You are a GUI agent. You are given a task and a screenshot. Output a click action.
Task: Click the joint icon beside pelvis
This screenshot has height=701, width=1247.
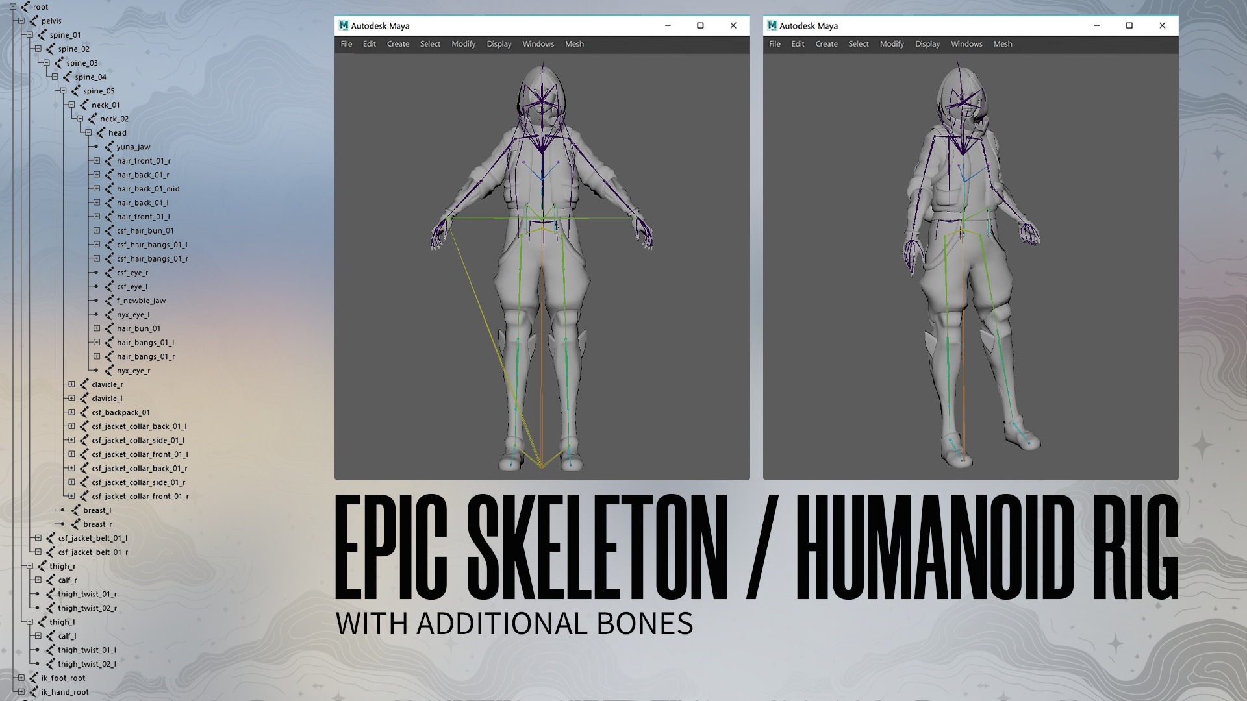pyautogui.click(x=34, y=21)
